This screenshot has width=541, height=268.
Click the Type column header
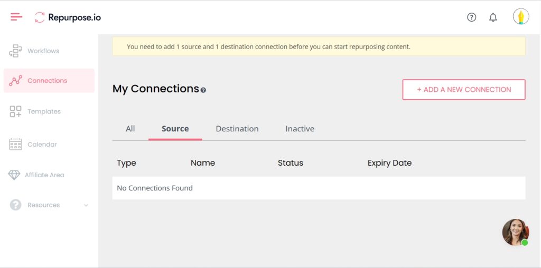tap(126, 163)
